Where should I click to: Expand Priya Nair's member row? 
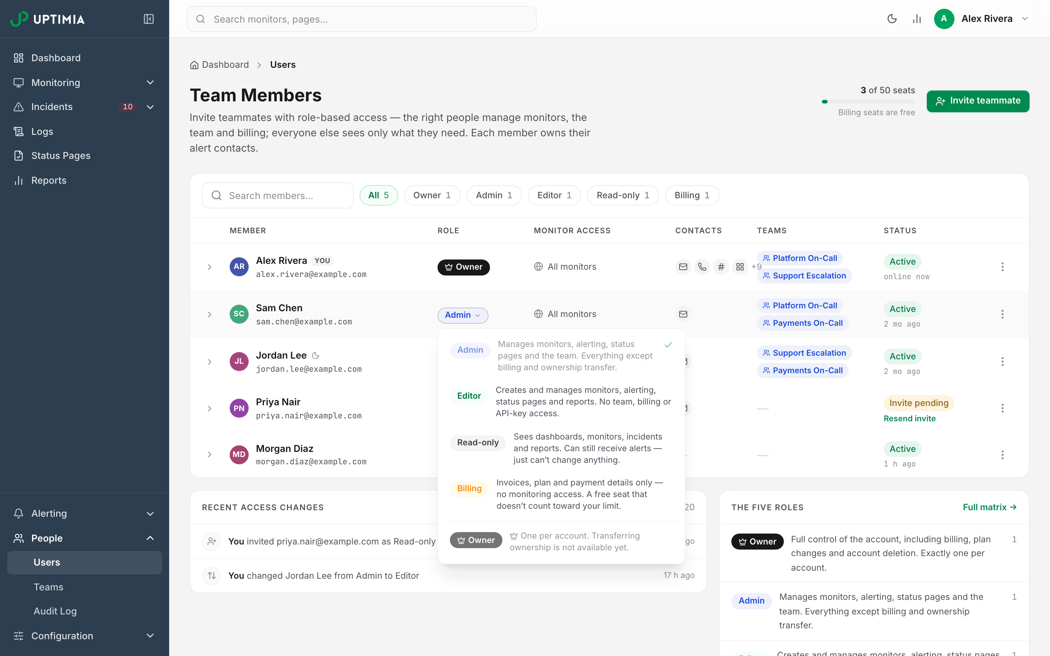[x=210, y=408]
